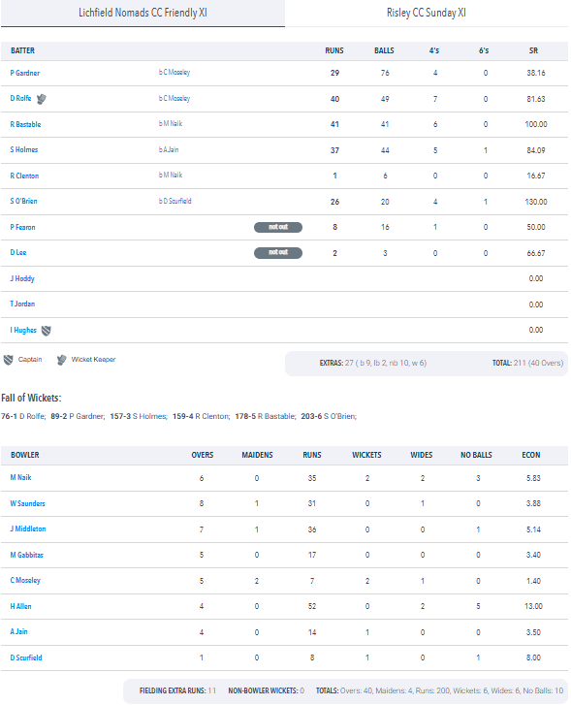Switch to Risley CC Sunday XI tab

coord(427,13)
